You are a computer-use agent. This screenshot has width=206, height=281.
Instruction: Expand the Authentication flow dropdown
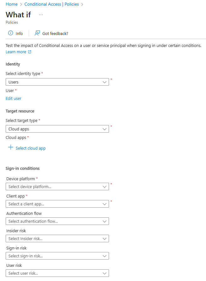[x=57, y=221]
